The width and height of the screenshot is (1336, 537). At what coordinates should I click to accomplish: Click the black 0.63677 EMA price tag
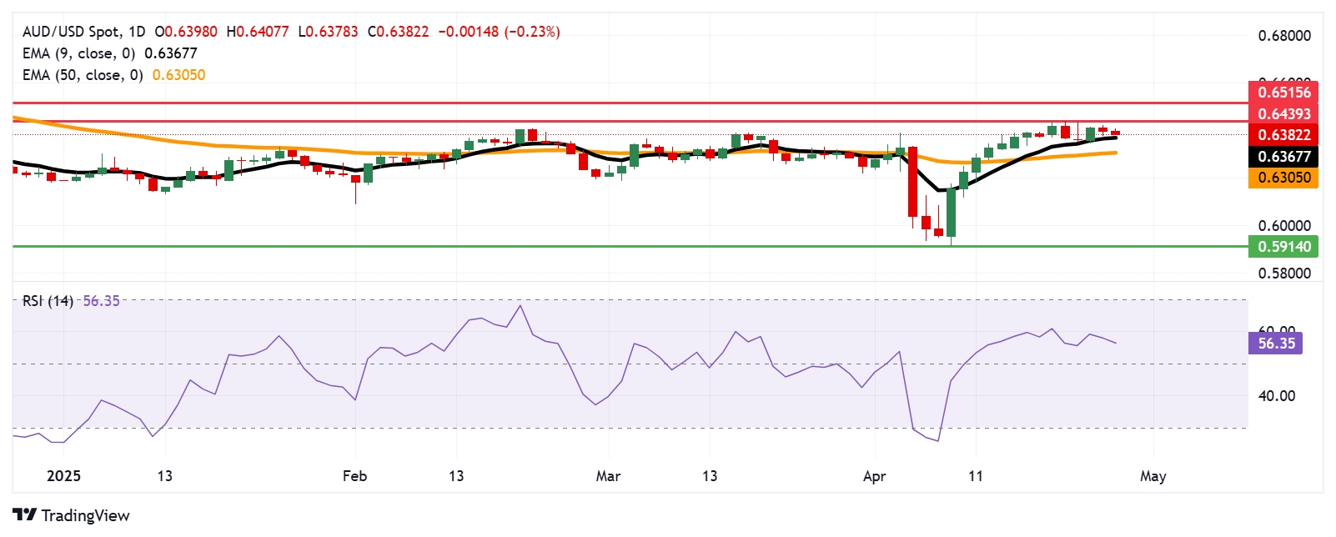[x=1283, y=157]
